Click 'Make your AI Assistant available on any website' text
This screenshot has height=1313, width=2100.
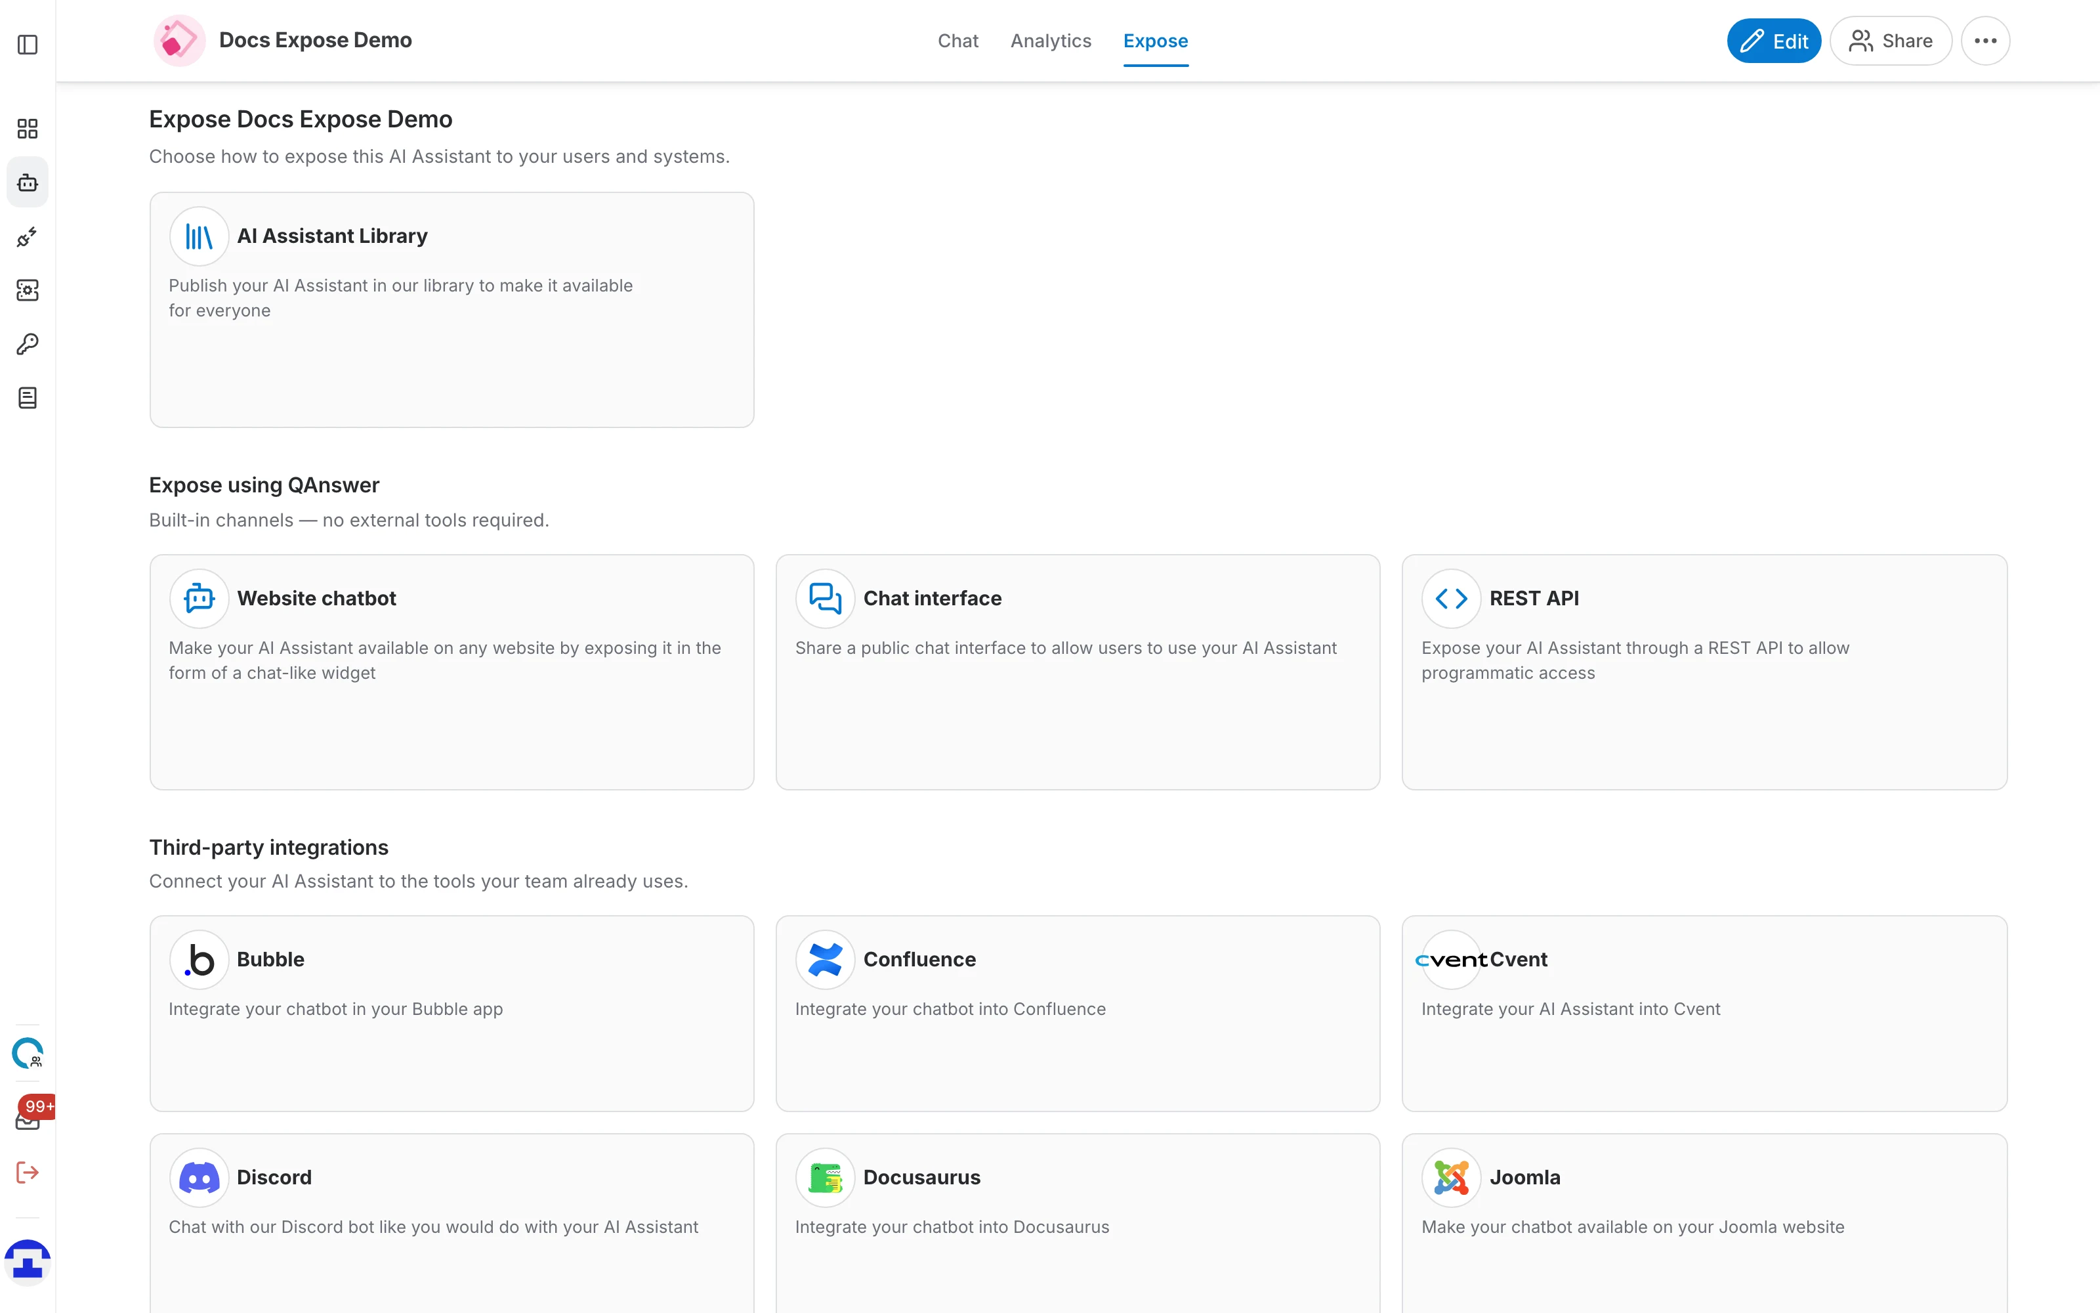[x=444, y=660]
